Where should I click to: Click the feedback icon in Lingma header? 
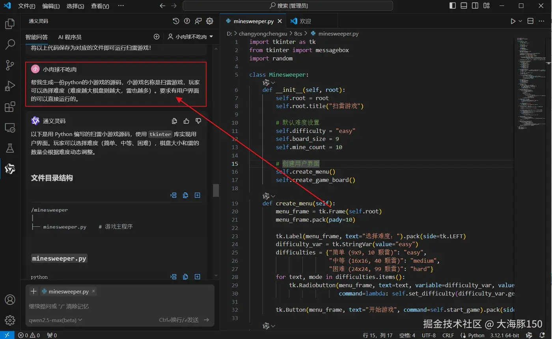198,21
